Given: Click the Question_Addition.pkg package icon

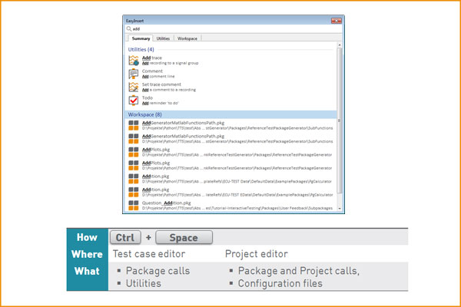Looking at the screenshot, I should coord(134,204).
